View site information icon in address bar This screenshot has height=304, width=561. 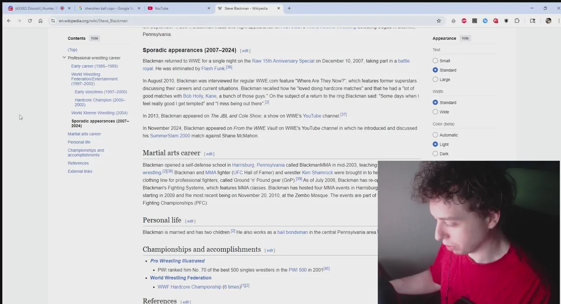tap(53, 21)
